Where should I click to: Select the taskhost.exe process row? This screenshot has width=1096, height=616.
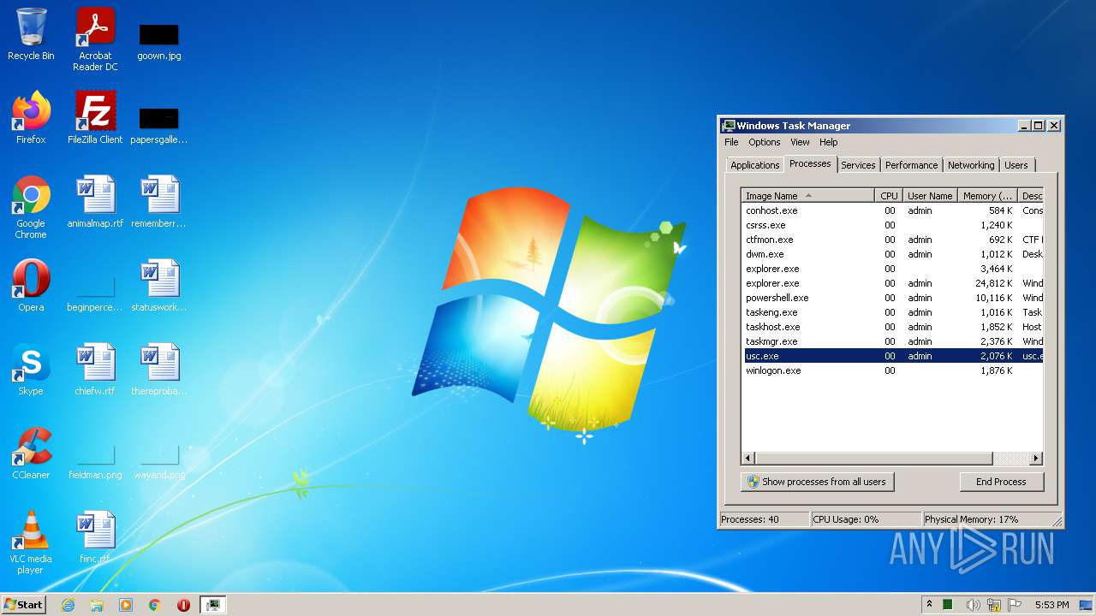click(x=892, y=327)
